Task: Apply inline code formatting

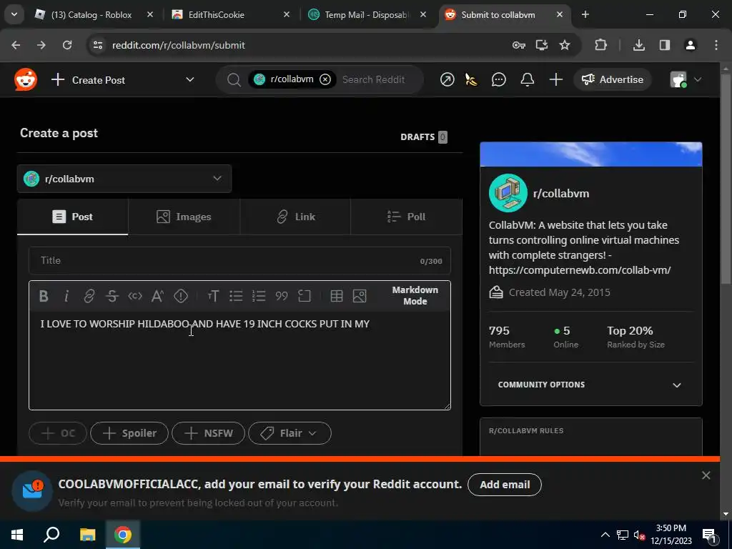Action: tap(135, 296)
